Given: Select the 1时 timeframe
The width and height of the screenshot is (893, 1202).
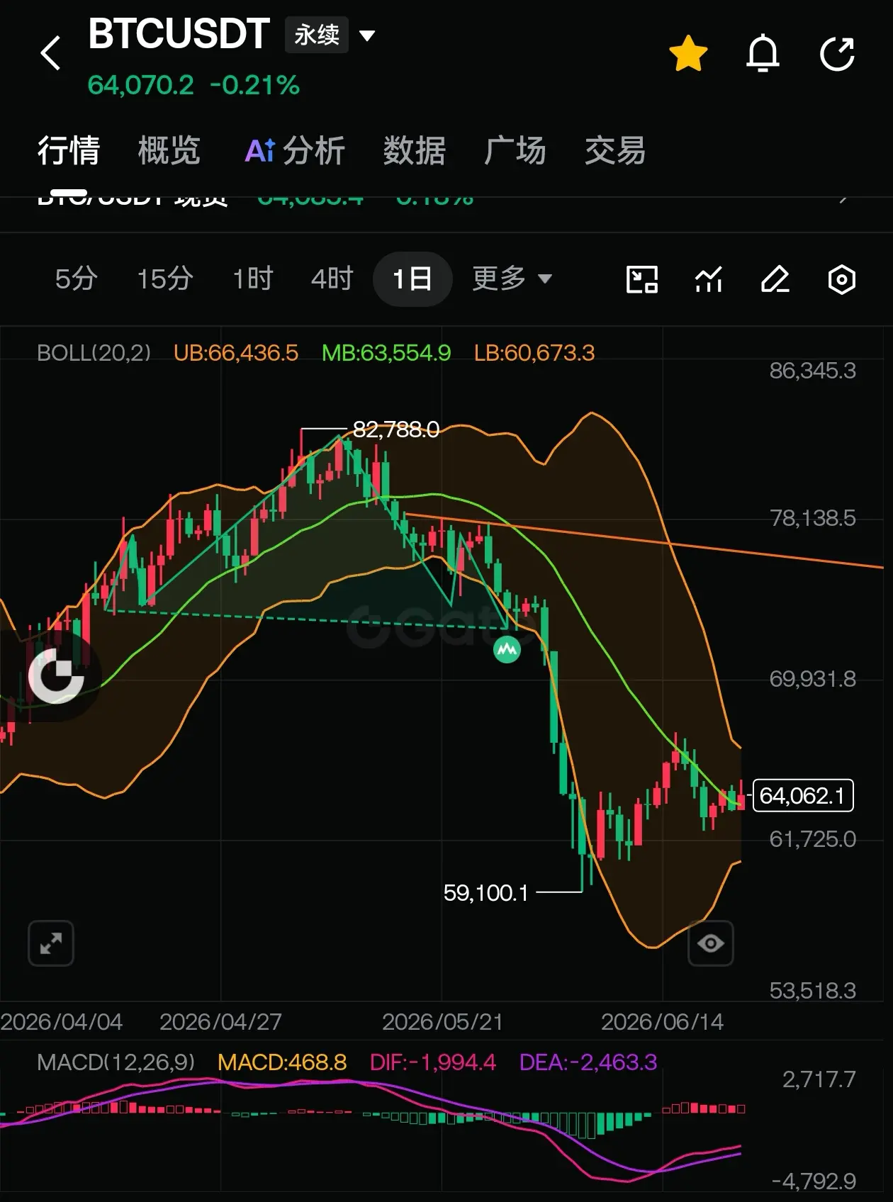Looking at the screenshot, I should (253, 279).
